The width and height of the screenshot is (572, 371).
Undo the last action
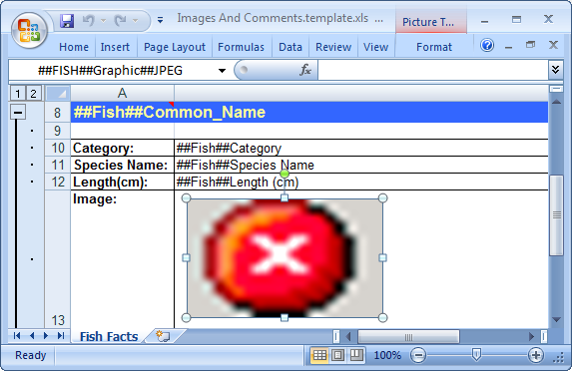point(89,20)
